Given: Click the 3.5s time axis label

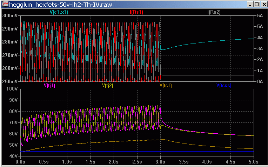Looking at the screenshot, I should point(183,162).
